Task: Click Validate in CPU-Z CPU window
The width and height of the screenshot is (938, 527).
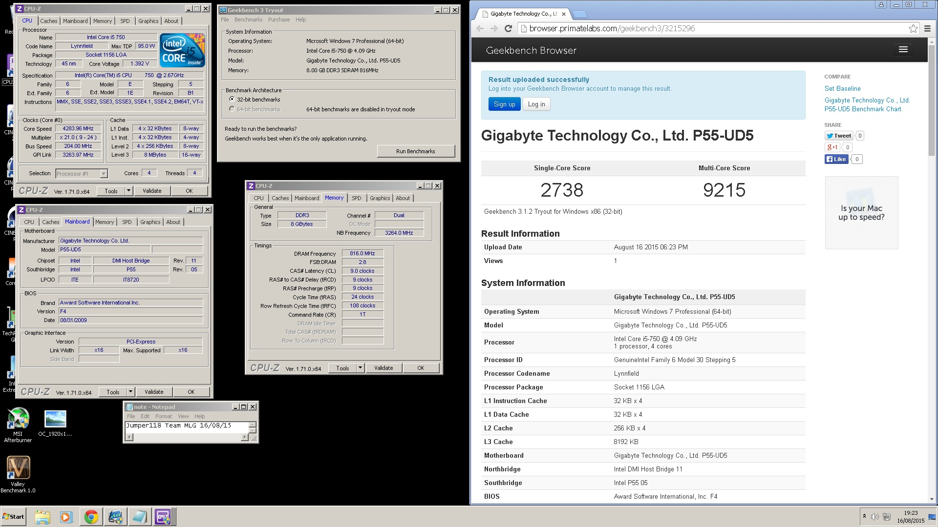Action: 152,191
